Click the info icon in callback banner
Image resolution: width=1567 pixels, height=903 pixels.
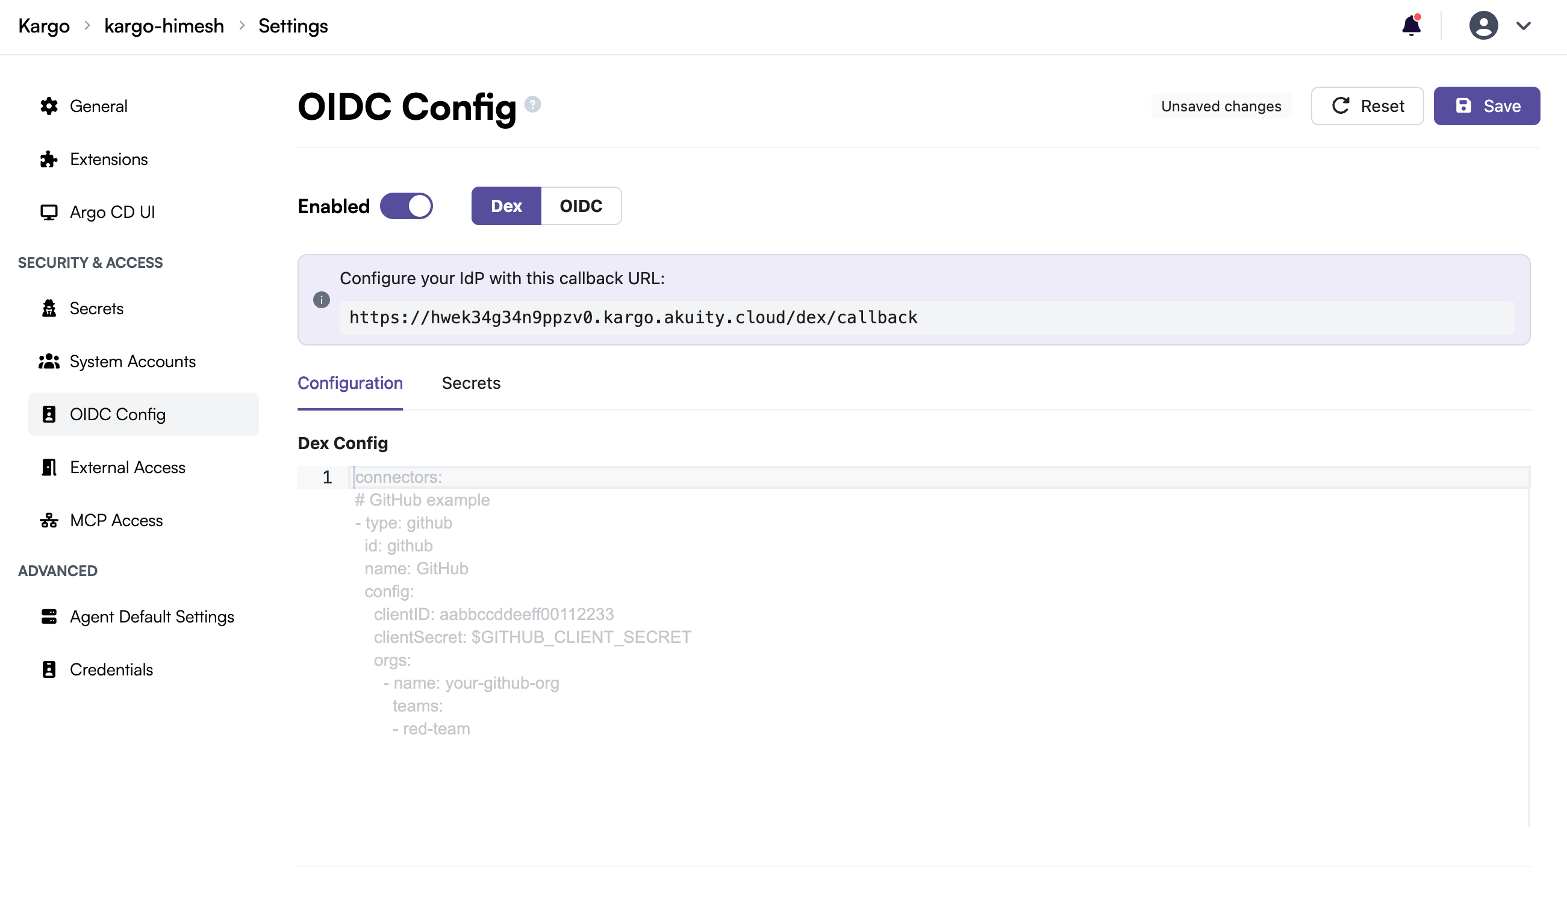pos(322,300)
